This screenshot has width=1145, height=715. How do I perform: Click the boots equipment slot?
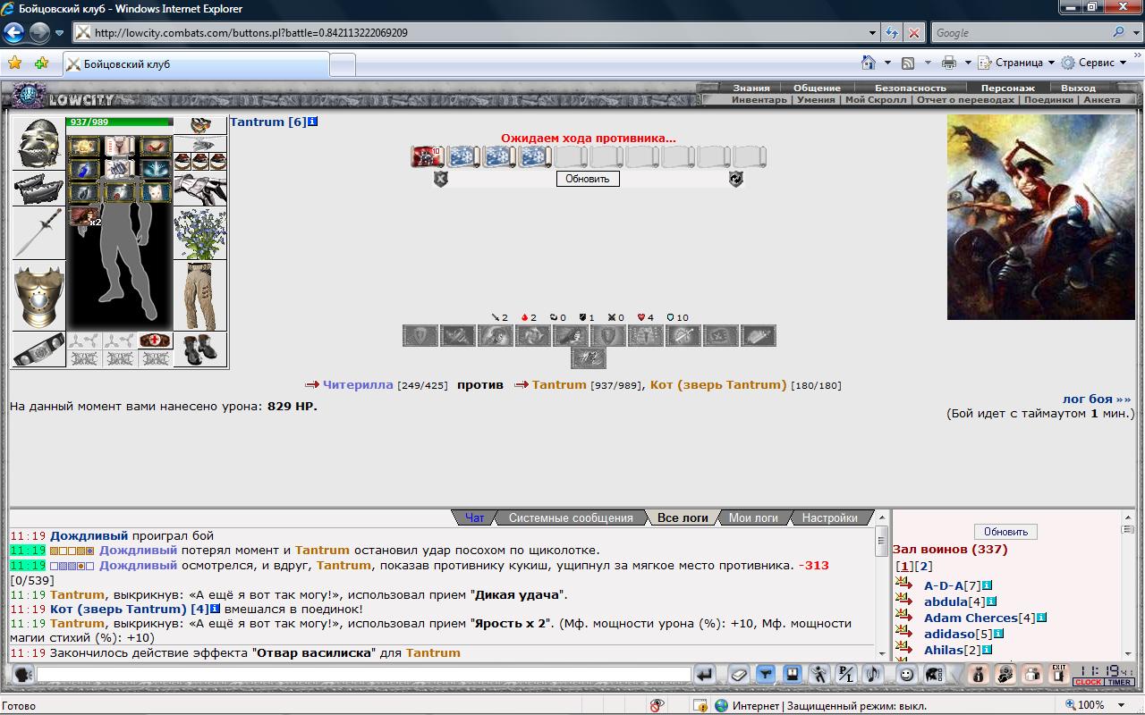(x=200, y=349)
